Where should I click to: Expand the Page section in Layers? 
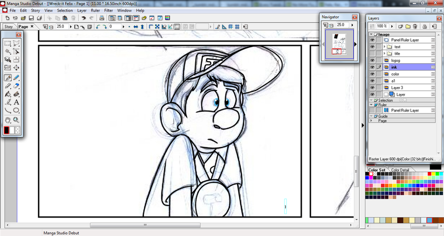coord(371,121)
